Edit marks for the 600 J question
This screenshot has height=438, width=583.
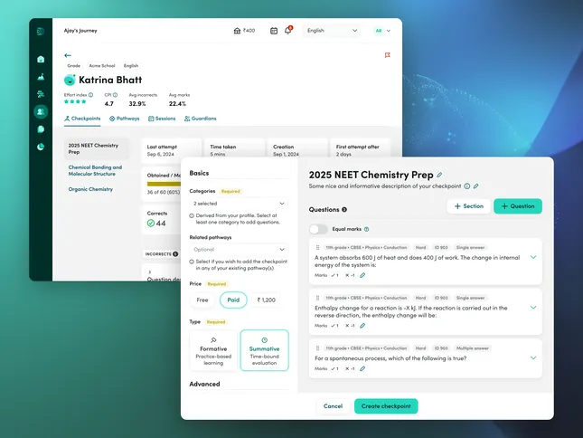point(362,275)
